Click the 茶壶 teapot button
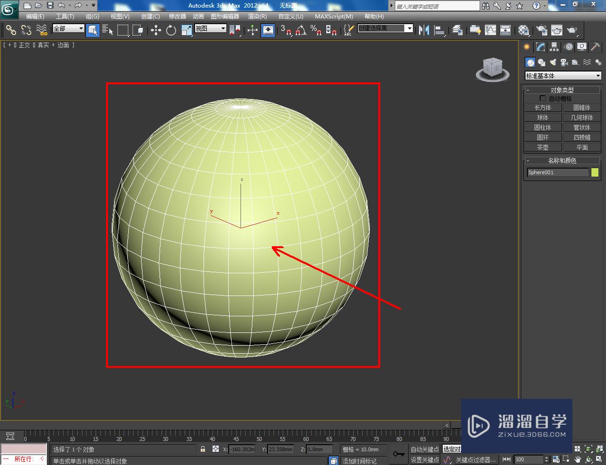This screenshot has width=606, height=465. click(543, 147)
